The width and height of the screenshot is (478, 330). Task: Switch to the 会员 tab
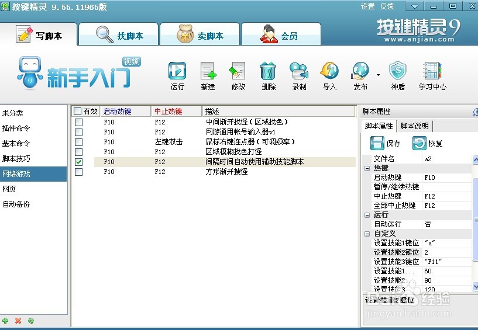[281, 34]
